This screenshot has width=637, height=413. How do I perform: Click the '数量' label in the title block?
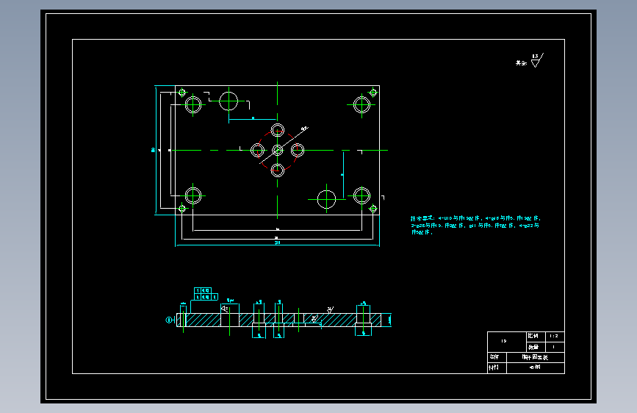point(533,347)
